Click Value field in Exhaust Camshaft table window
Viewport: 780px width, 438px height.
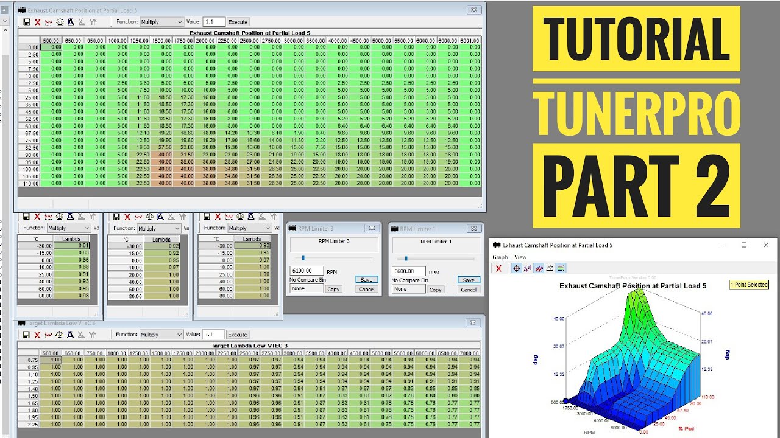[x=213, y=22]
